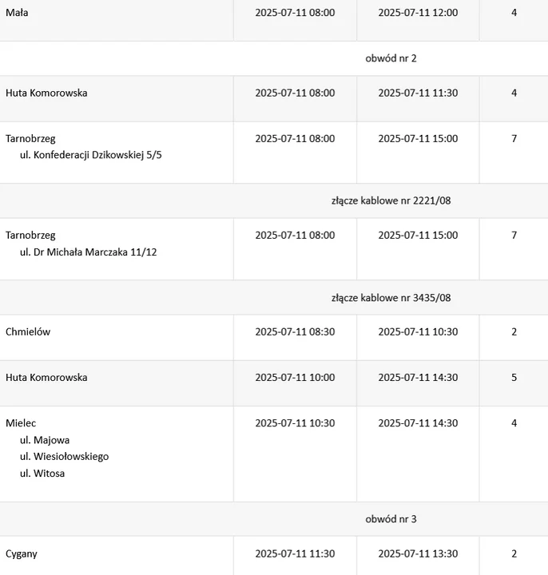This screenshot has height=575, width=548.
Task: Click start time 2025-07-11 10:30 for Mielec
Action: (295, 422)
